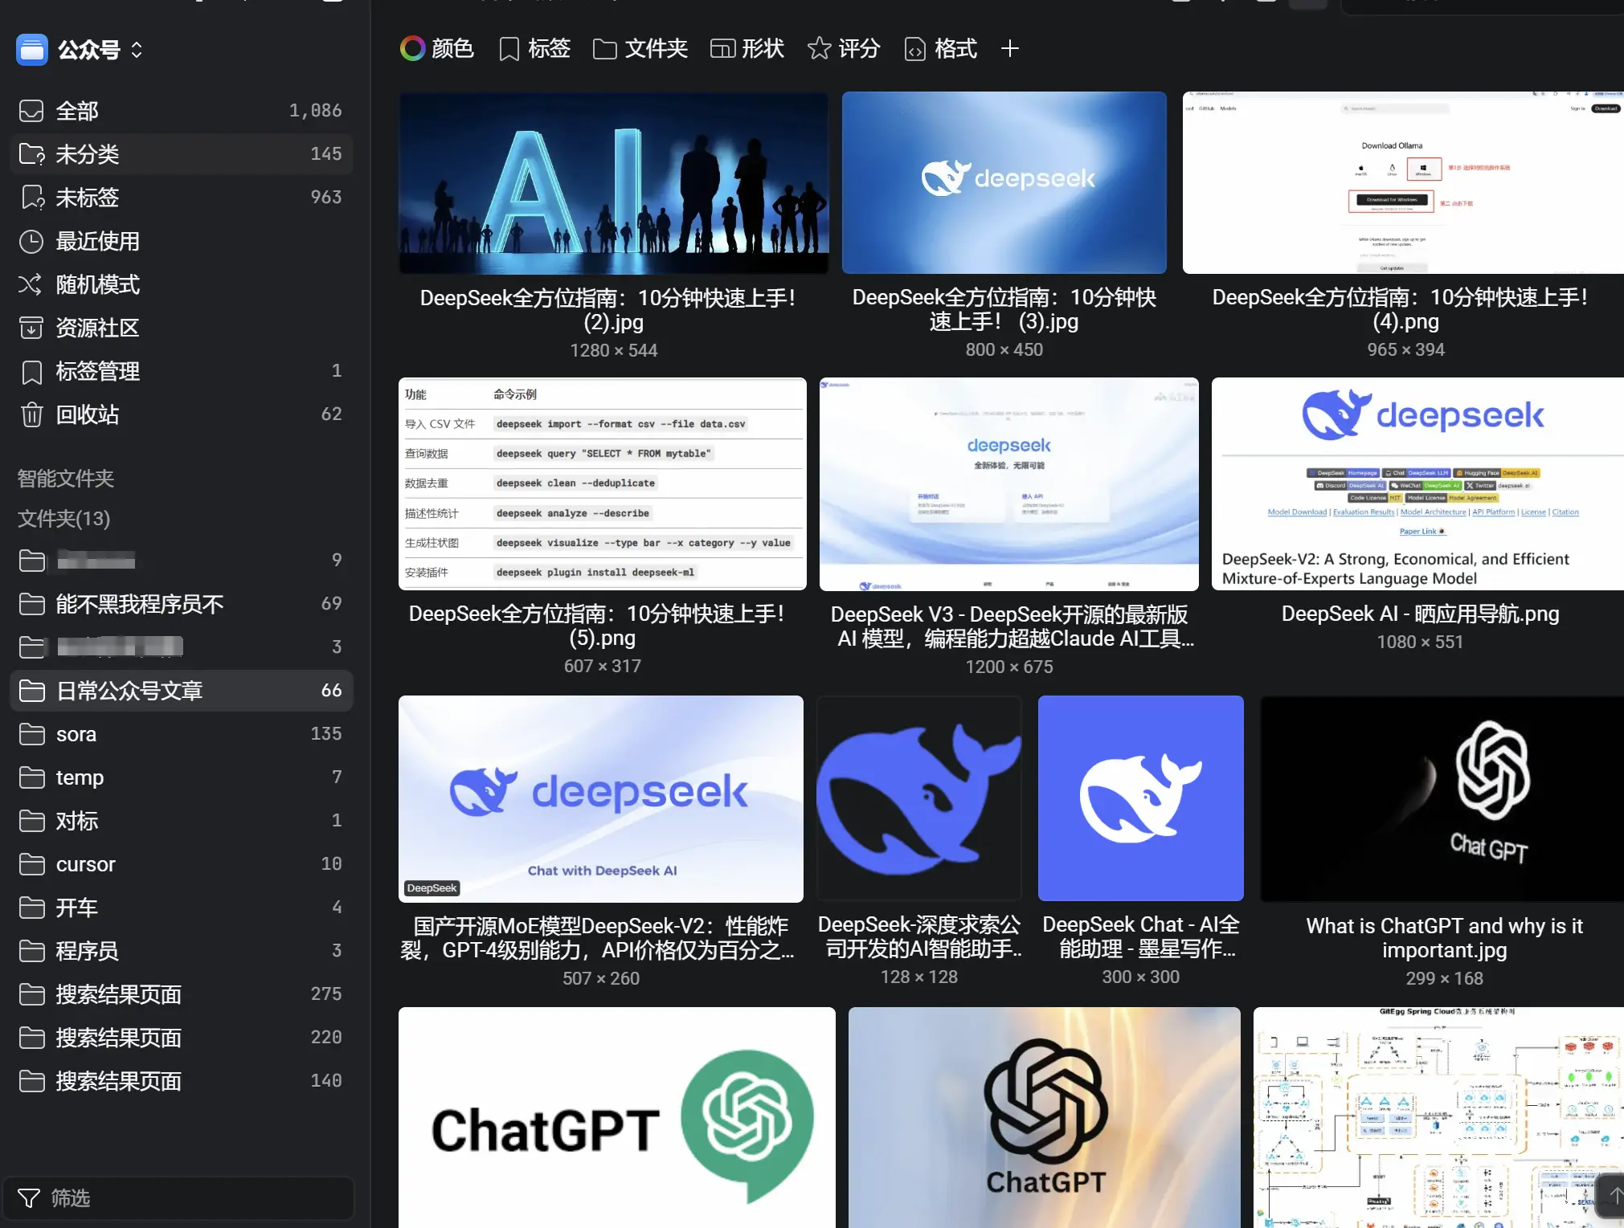Open the 形状 shape filter
Image resolution: width=1624 pixels, height=1228 pixels.
coord(747,49)
